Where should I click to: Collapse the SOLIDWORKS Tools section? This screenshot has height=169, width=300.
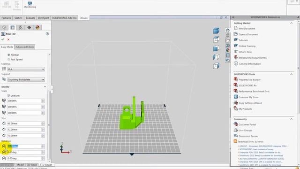291,74
